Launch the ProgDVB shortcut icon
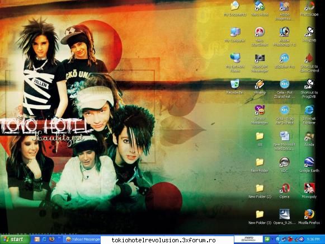Screen dimensions: 325x244 (309, 34)
